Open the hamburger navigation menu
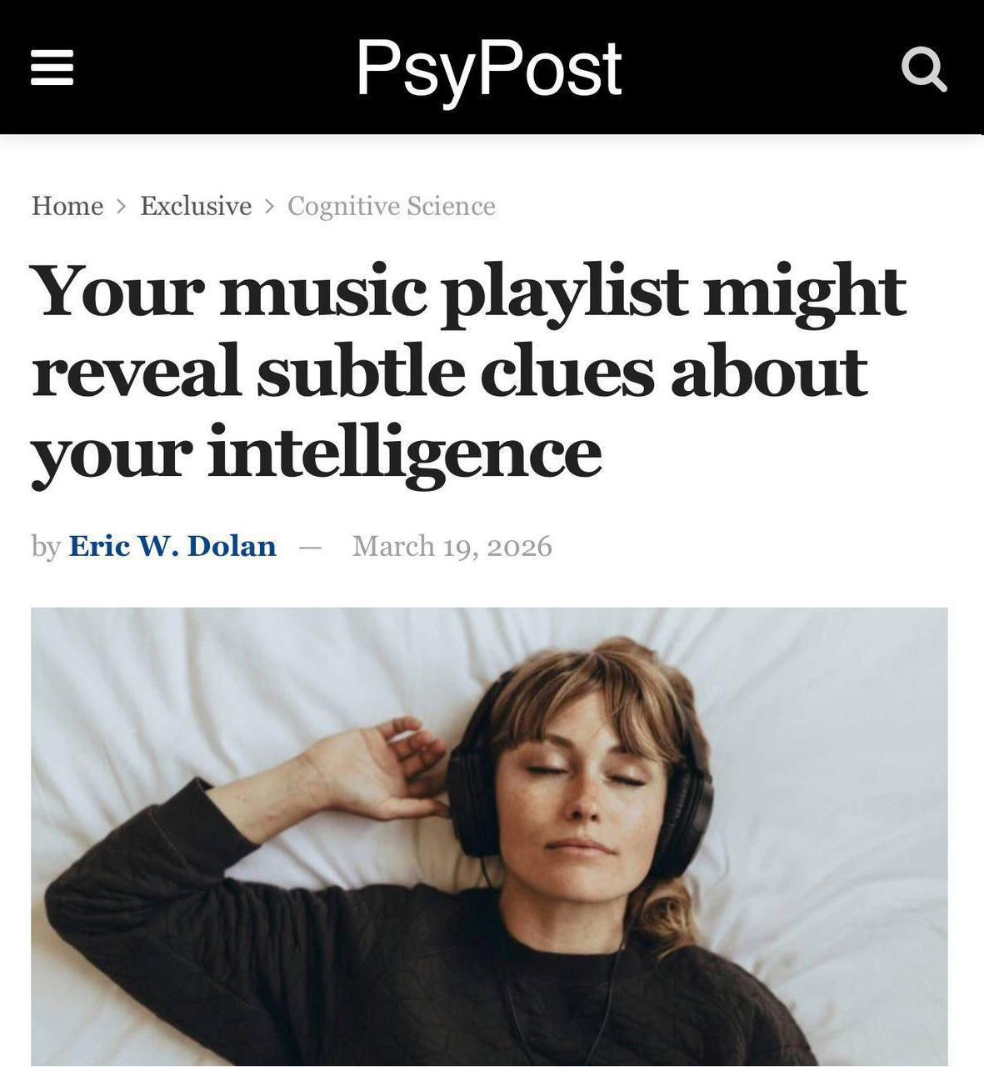This screenshot has width=984, height=1067. point(52,68)
